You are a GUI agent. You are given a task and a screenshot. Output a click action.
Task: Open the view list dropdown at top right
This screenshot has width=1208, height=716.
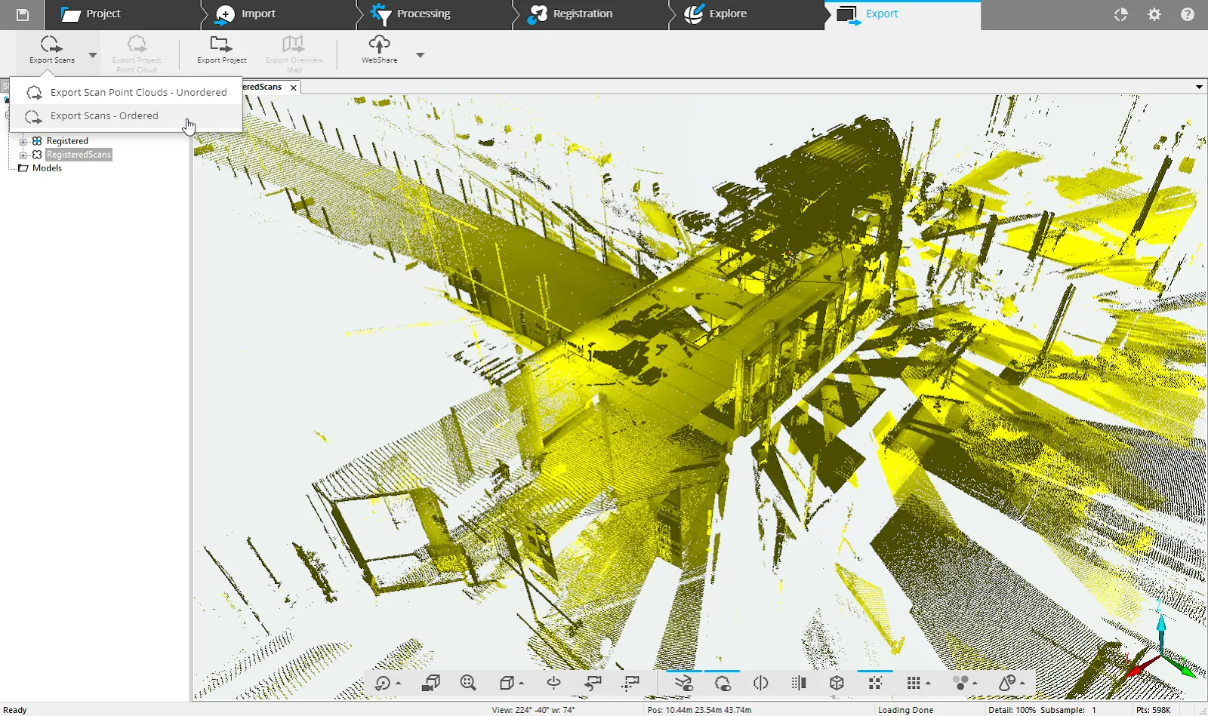[x=1199, y=87]
